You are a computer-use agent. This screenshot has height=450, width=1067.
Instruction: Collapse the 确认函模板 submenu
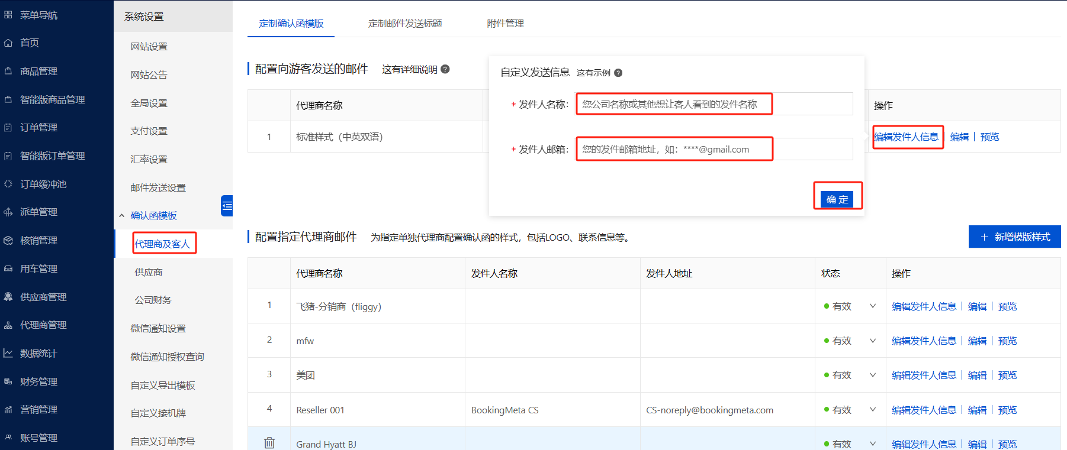coord(121,216)
